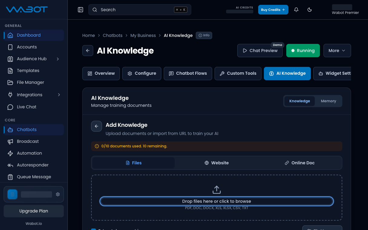
Task: Open Autoresponder reply-arrows icon
Action: [x=10, y=165]
